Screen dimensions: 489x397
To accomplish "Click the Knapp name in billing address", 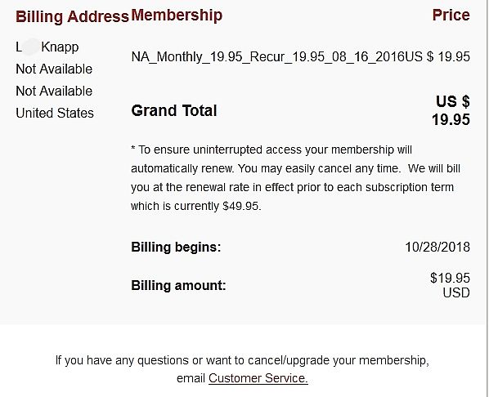I will (x=60, y=47).
